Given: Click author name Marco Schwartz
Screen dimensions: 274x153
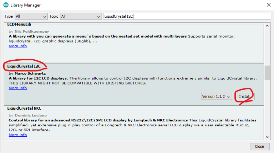Looking at the screenshot, I should click(x=30, y=73).
